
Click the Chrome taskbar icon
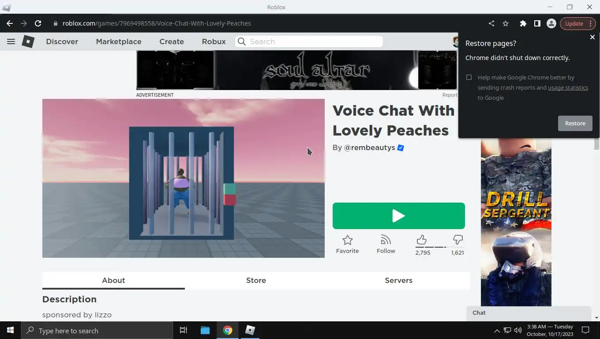point(228,330)
